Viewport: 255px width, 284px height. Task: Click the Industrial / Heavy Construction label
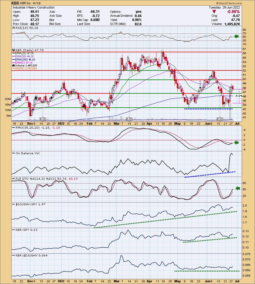tap(34, 7)
